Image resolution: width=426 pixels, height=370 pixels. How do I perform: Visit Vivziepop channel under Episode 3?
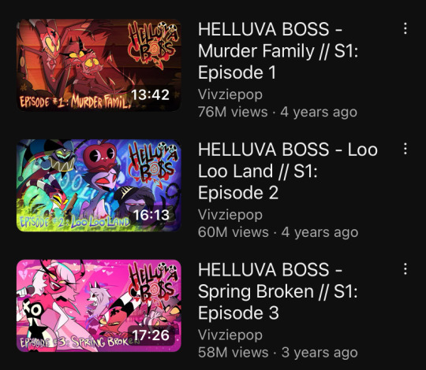[x=230, y=335]
